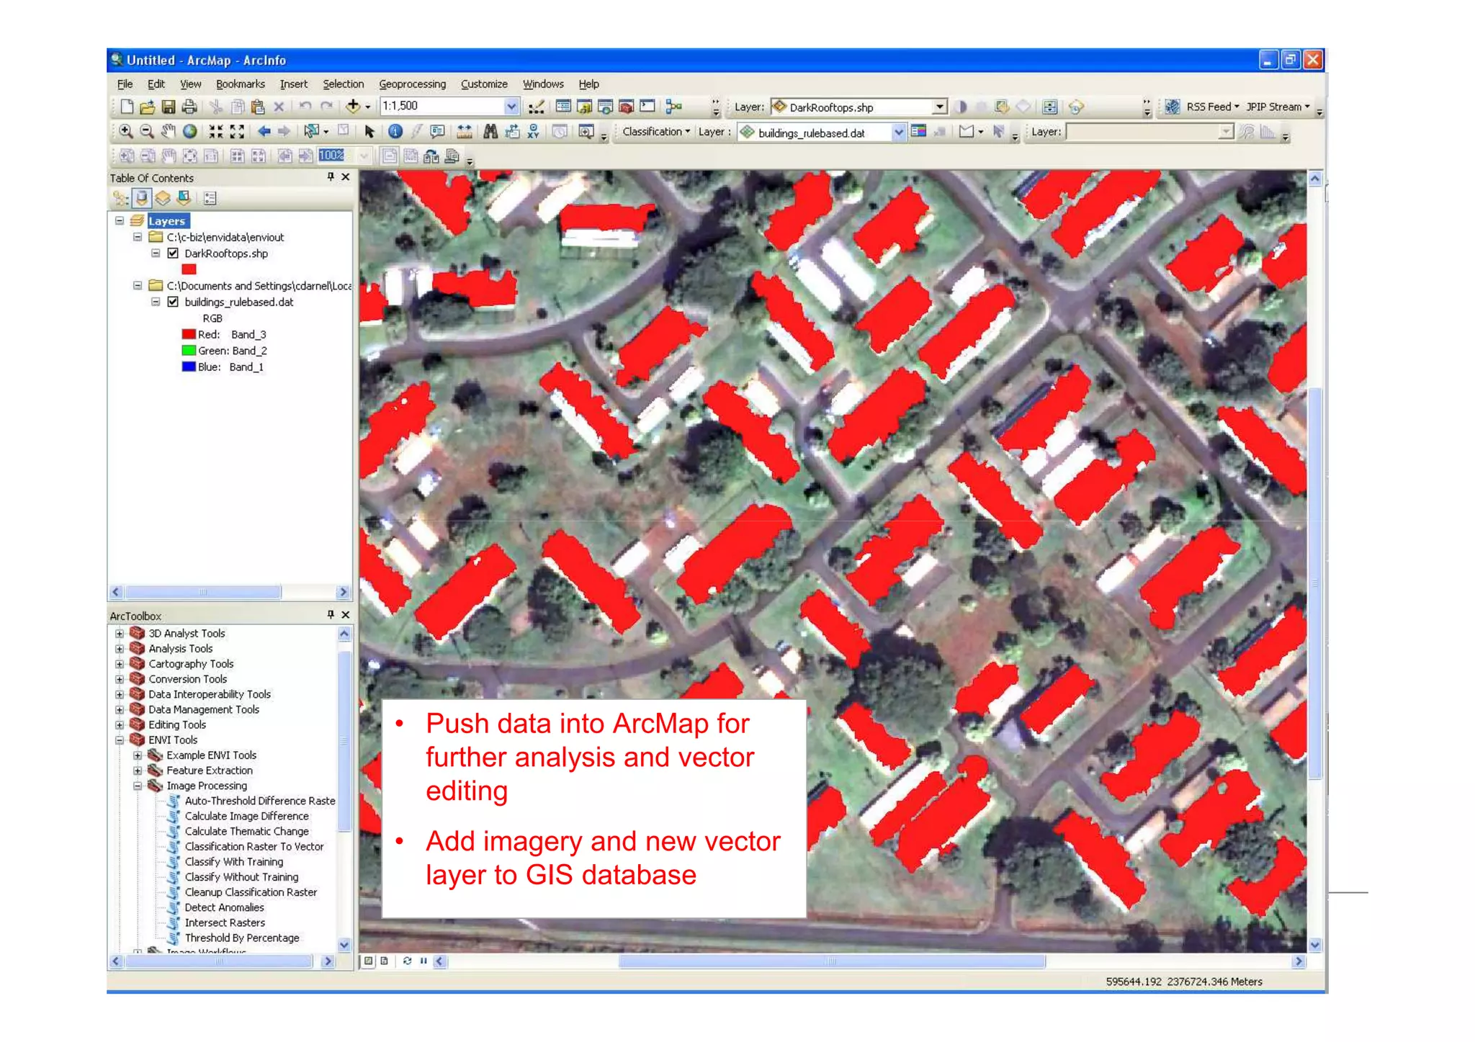Expand the Feature Extraction toolset

[x=138, y=771]
